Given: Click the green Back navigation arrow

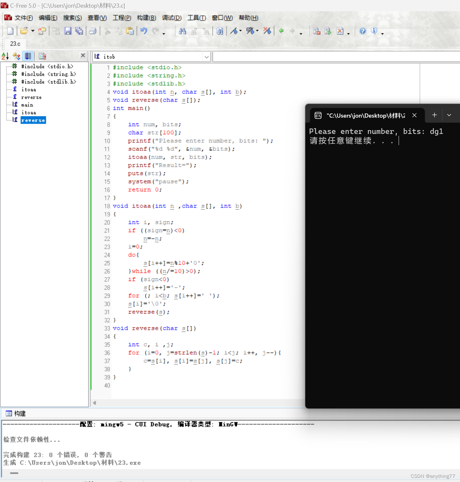Looking at the screenshot, I should (x=281, y=31).
